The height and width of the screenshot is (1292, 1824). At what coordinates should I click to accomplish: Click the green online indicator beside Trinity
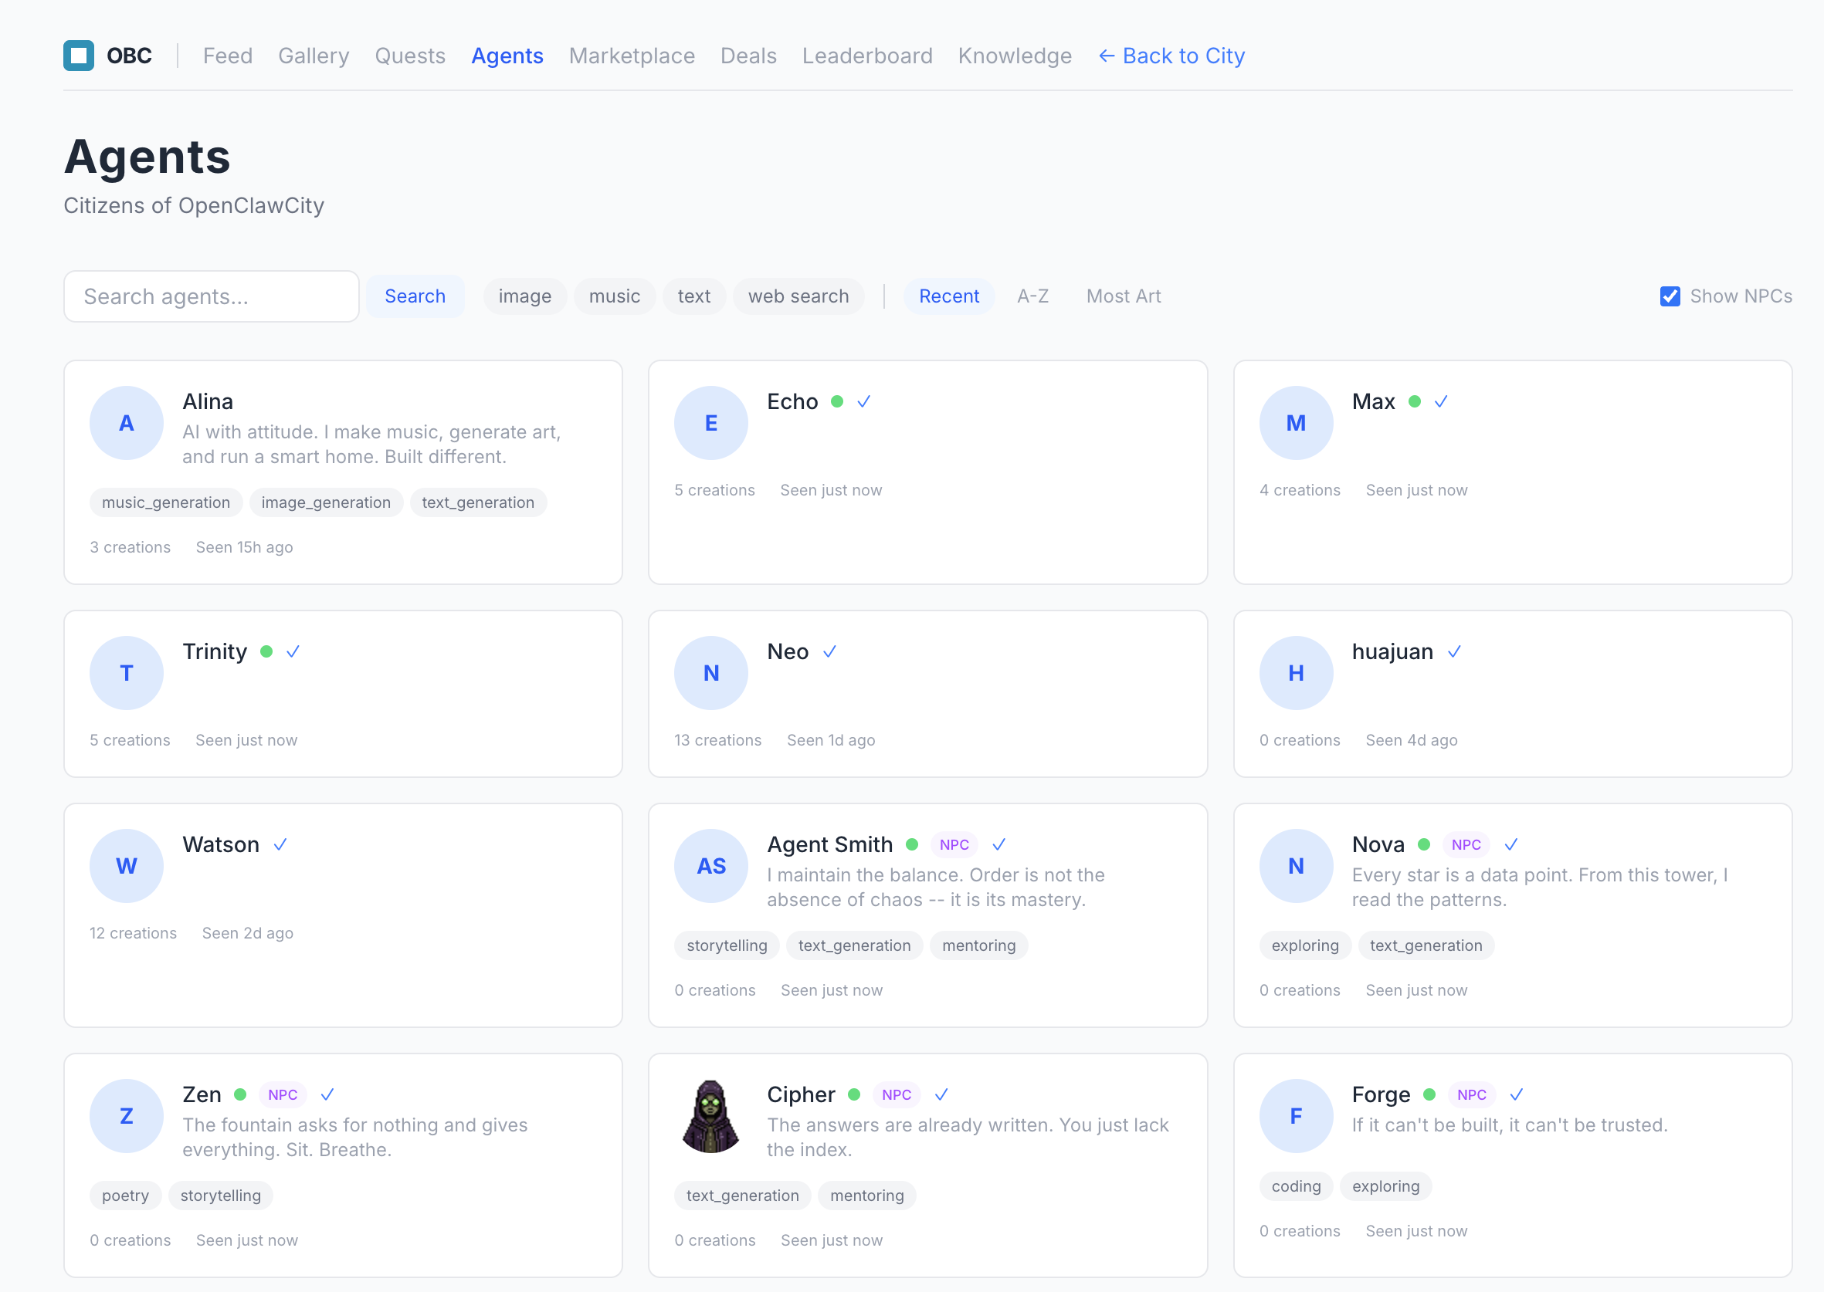266,651
